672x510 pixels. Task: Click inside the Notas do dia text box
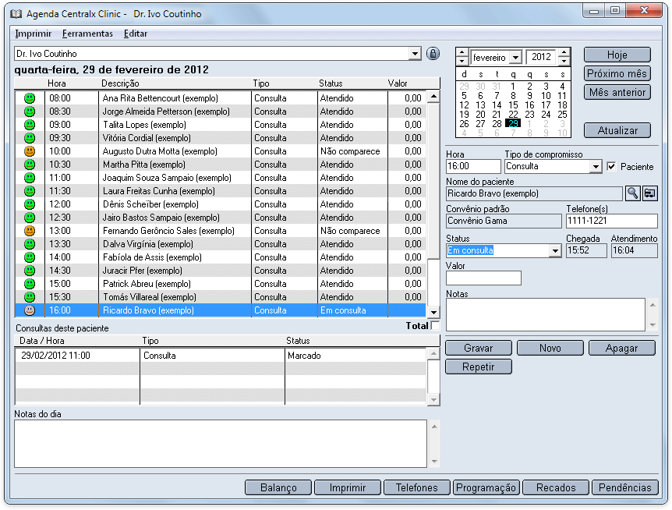[221, 444]
